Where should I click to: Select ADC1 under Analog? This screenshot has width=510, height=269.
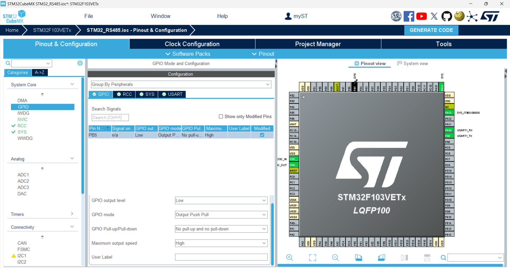pyautogui.click(x=23, y=175)
